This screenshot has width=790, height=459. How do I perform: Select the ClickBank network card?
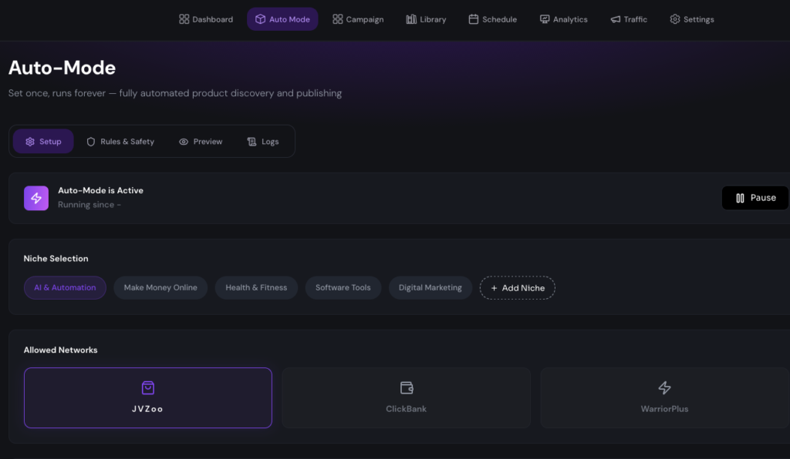point(407,397)
